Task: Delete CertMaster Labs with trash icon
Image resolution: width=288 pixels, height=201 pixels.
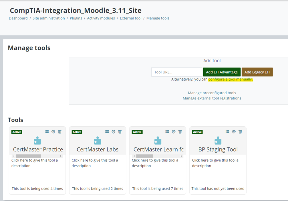Action: click(120, 132)
